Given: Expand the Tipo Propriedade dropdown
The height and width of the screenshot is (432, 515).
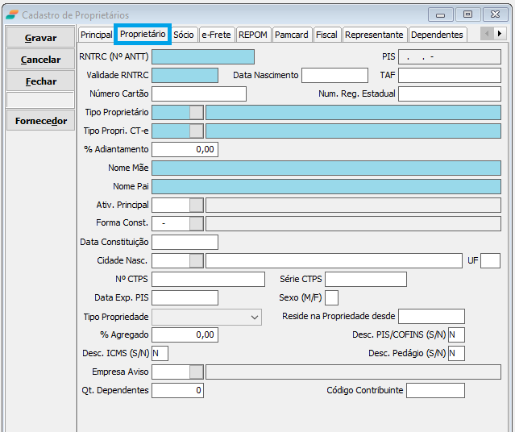Looking at the screenshot, I should click(255, 317).
